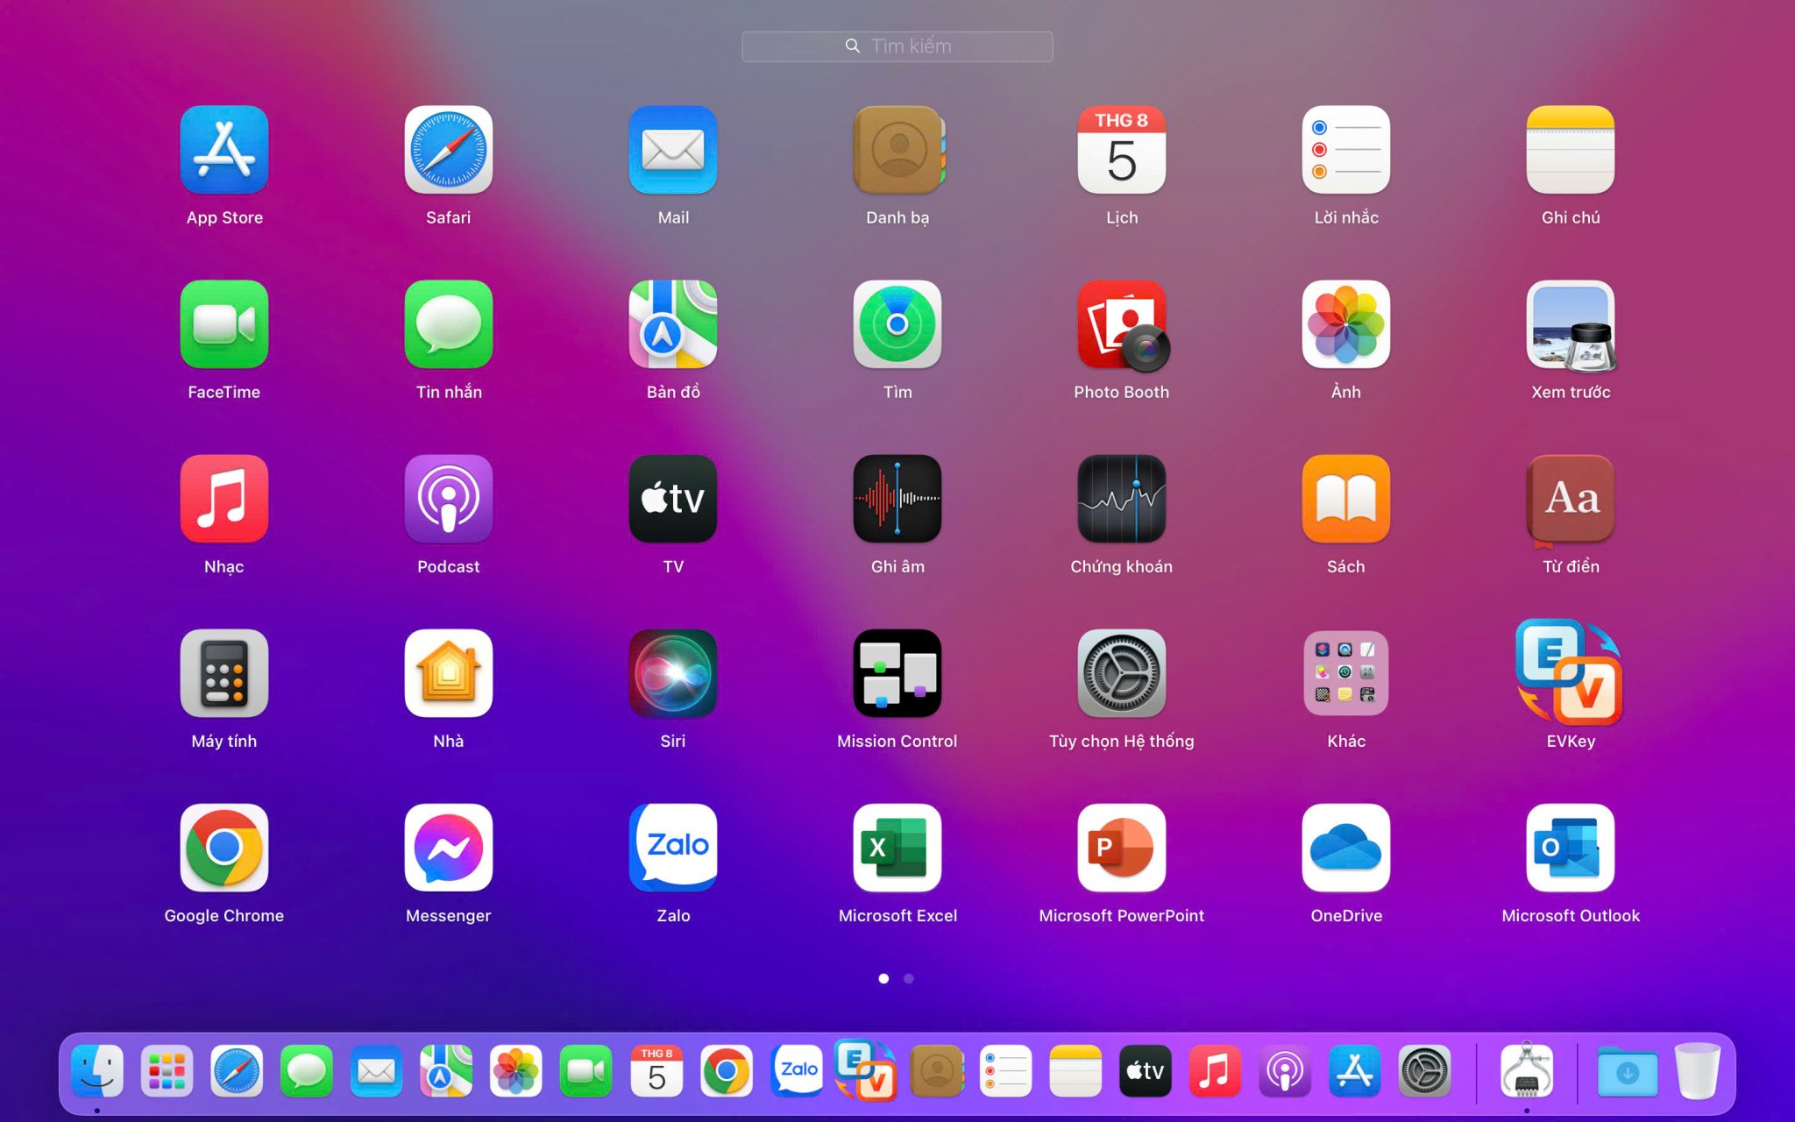Open Apple TV from the Dock
Viewport: 1795px width, 1122px height.
point(1146,1070)
